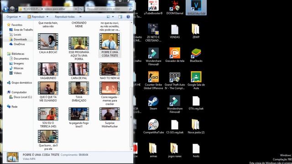292x164 pixels.
Task: Open CompartilhaTube desktop shortcut
Action: click(x=153, y=127)
